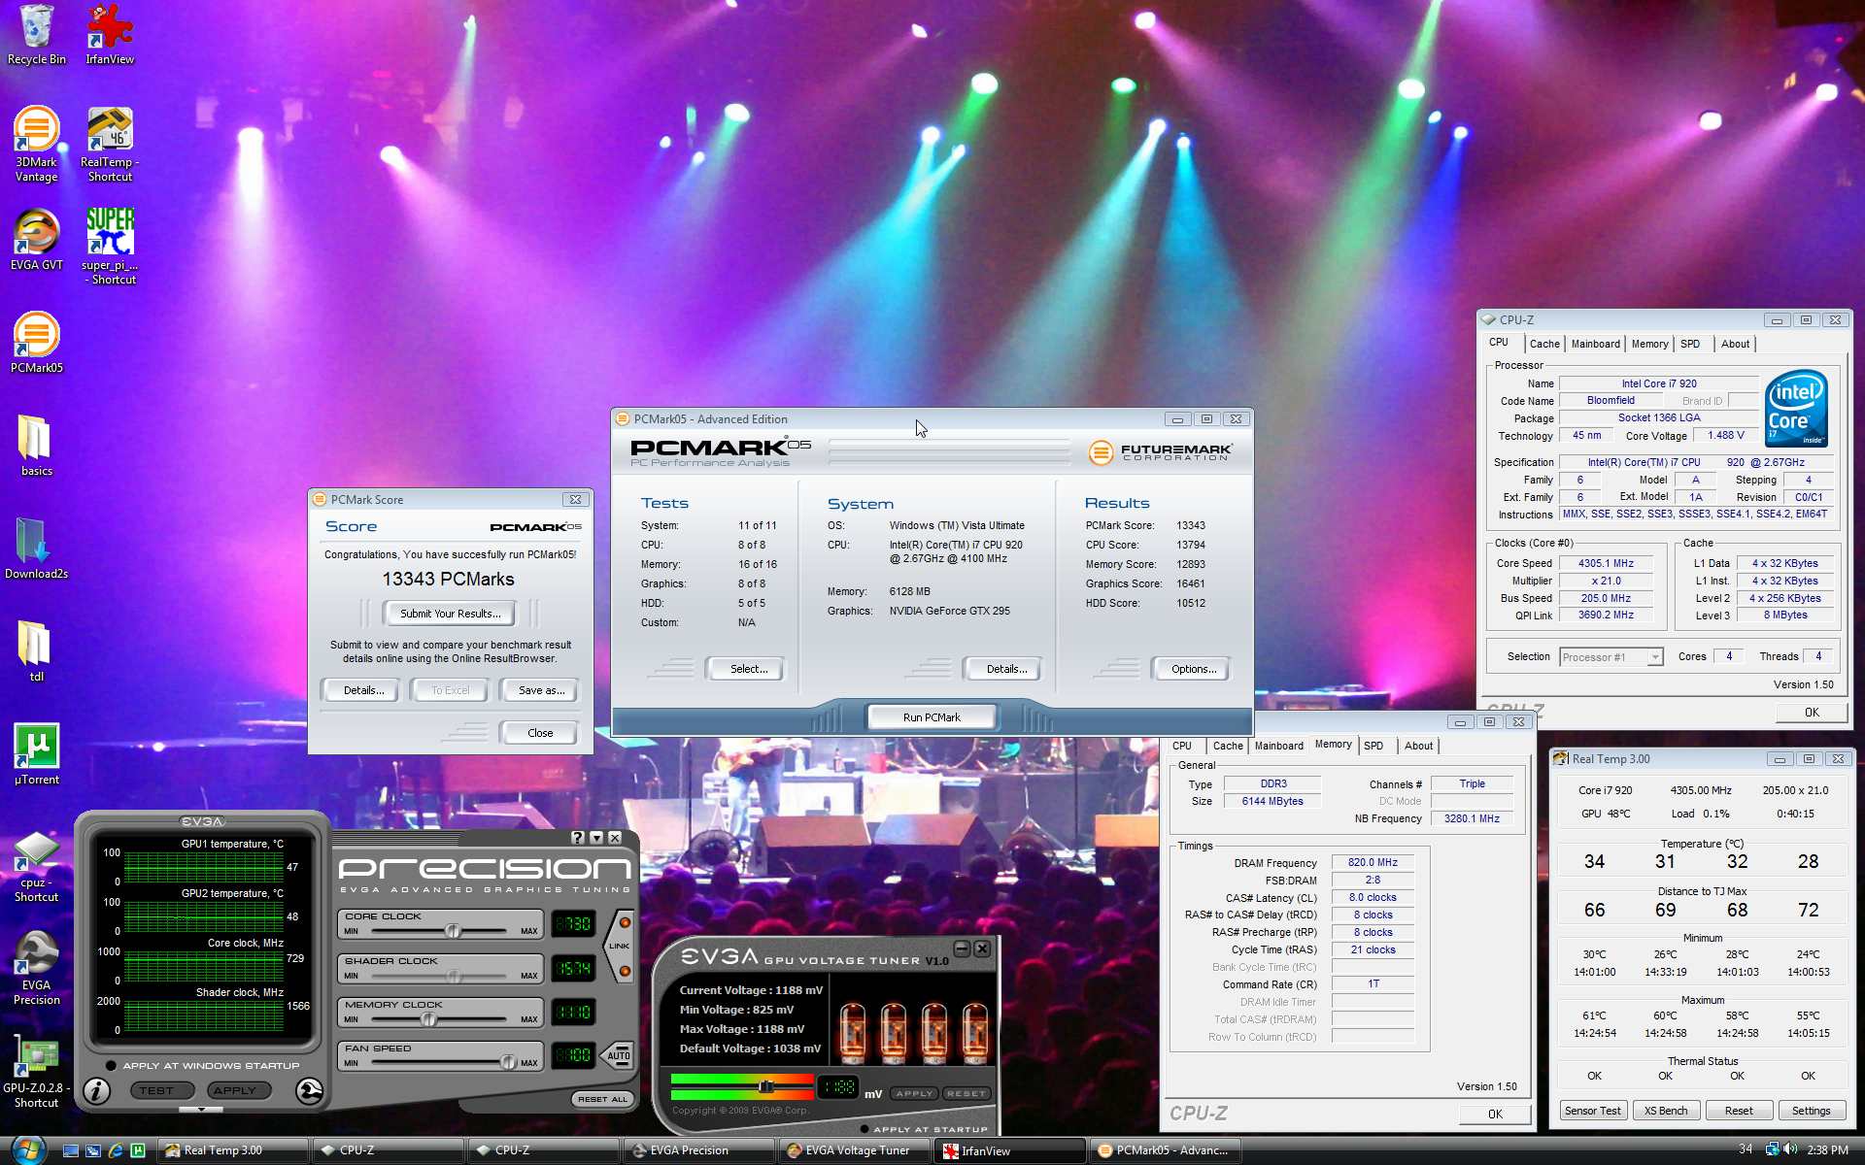Click the voltage slider in GPU Voltage Tuner
The width and height of the screenshot is (1865, 1165).
[765, 1086]
